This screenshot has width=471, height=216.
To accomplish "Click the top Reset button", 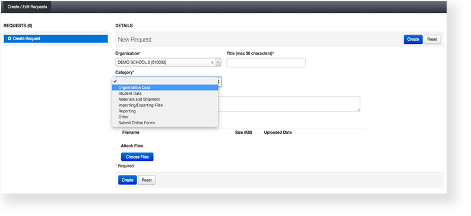I will pos(432,40).
